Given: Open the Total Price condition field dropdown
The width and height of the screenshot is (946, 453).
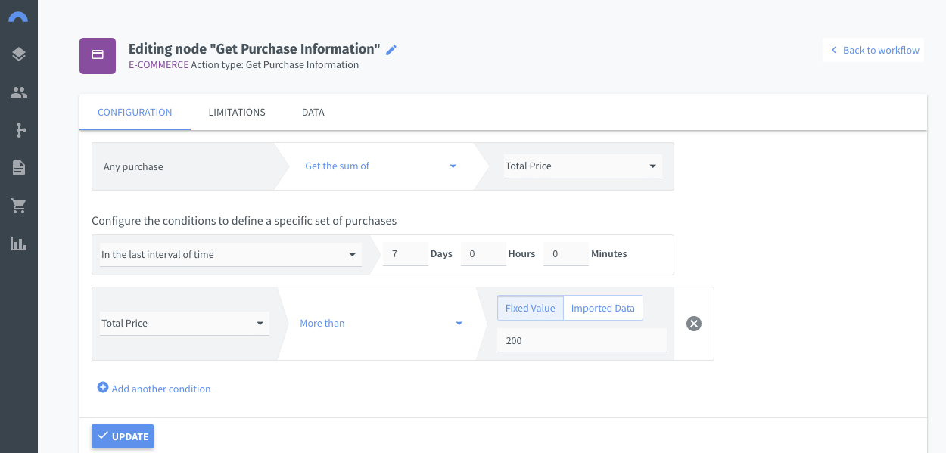Looking at the screenshot, I should pos(185,324).
